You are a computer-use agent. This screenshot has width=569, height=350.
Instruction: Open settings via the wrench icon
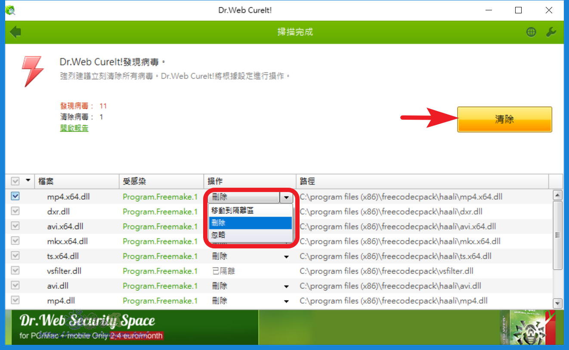point(551,32)
